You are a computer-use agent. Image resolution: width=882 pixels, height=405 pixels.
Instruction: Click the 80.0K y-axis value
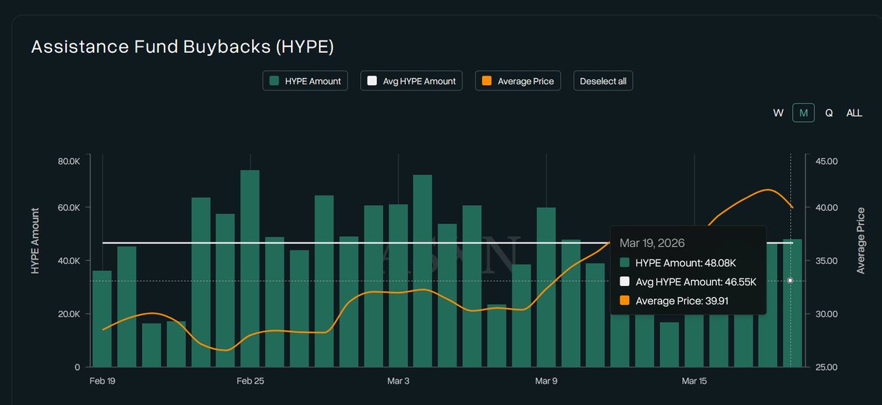pyautogui.click(x=67, y=161)
